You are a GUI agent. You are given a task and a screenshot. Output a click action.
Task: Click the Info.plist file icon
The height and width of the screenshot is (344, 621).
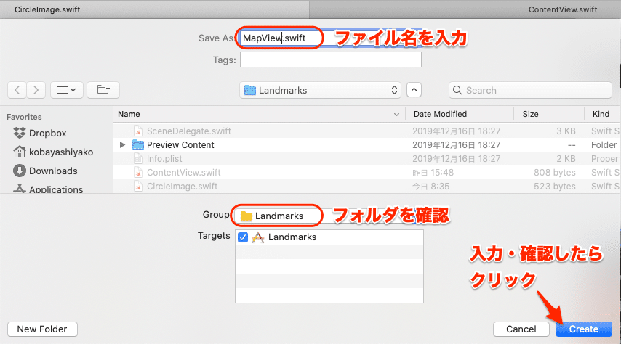138,158
